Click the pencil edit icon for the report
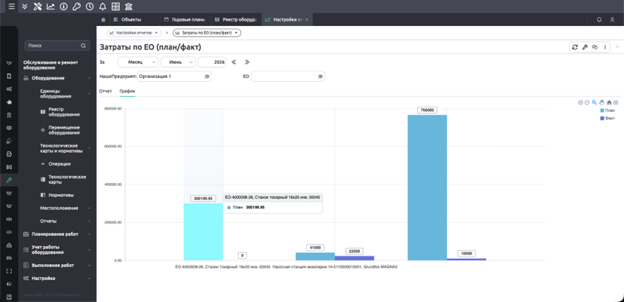 click(585, 47)
